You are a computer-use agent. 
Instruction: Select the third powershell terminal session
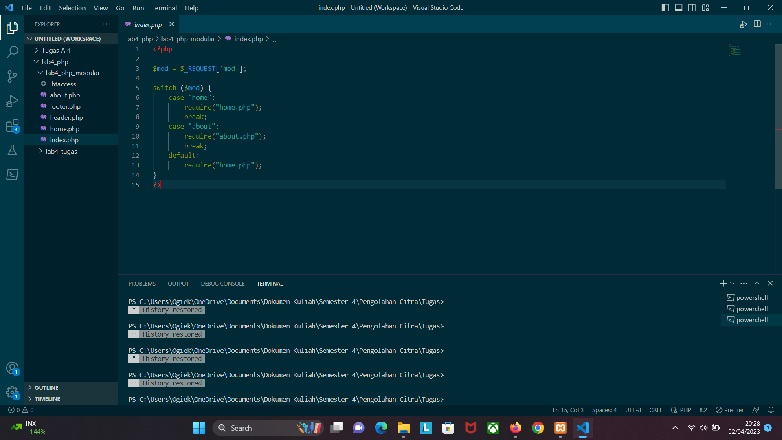(751, 320)
